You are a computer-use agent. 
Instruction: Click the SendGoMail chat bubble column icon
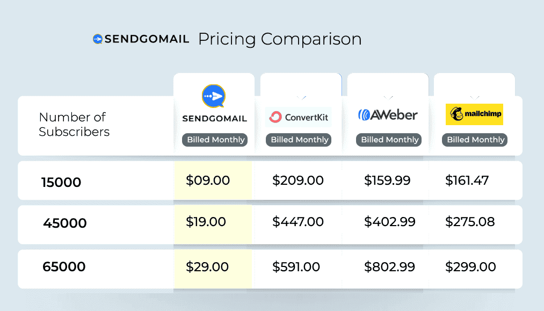point(214,97)
